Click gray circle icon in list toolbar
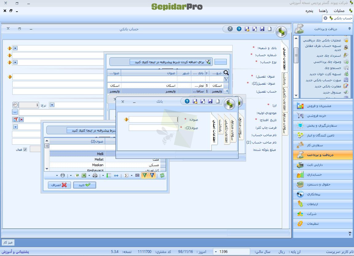This screenshot has height=256, width=354. (x=63, y=175)
